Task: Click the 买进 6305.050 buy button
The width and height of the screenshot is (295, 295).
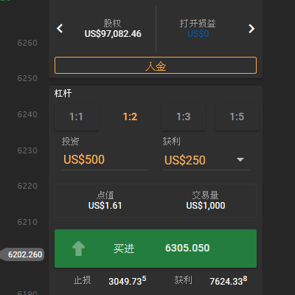Action: pos(156,249)
